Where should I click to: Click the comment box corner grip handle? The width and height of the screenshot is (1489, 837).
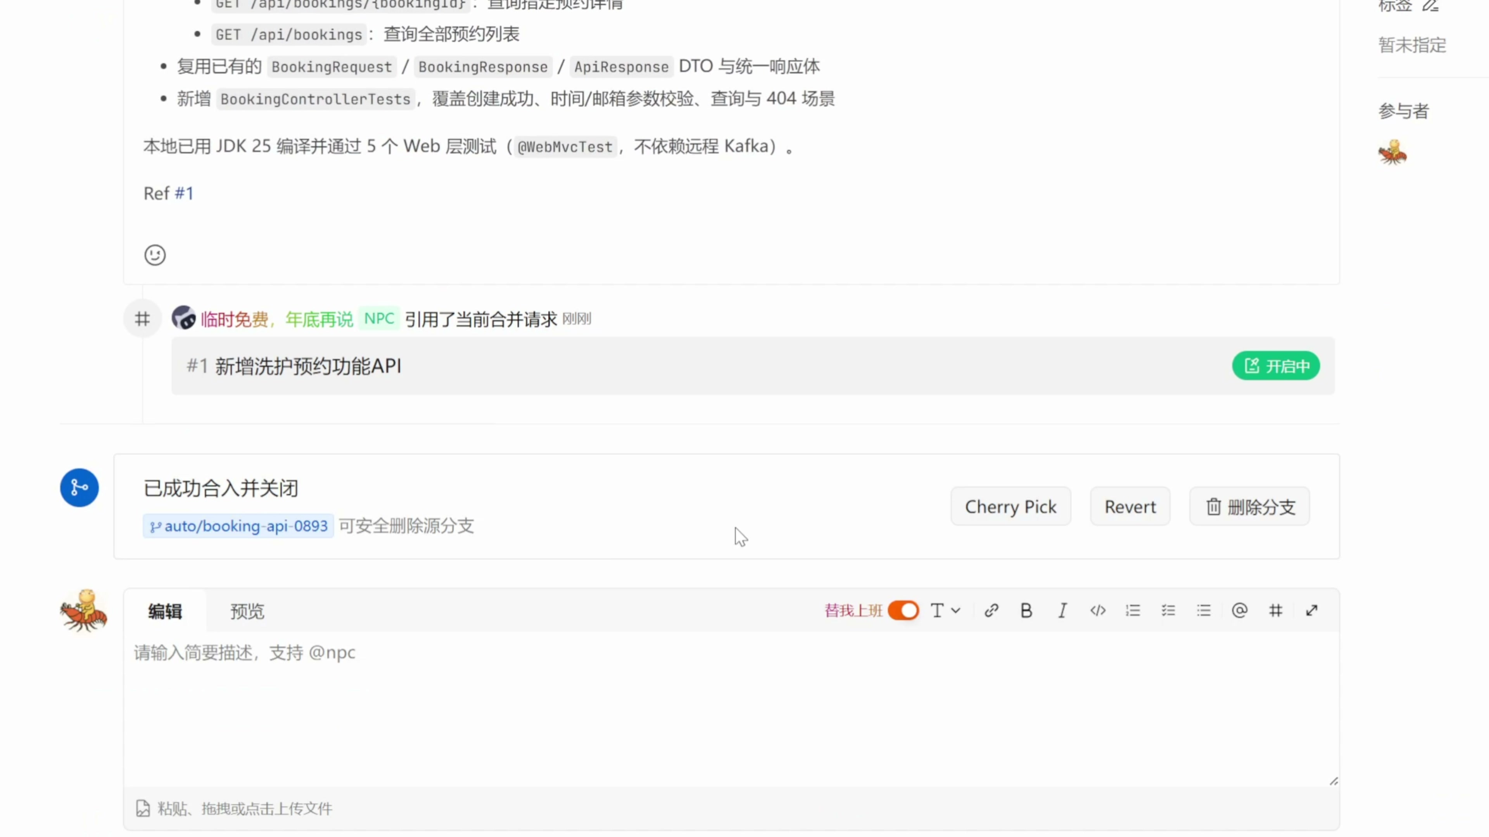click(x=1333, y=781)
